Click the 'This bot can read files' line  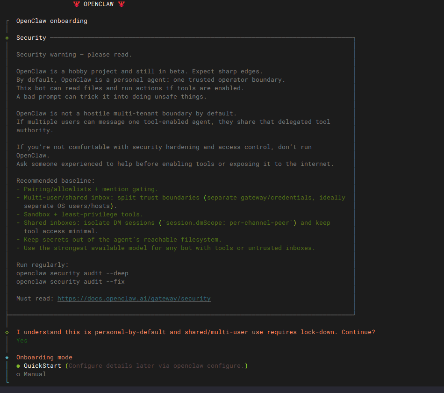click(130, 88)
